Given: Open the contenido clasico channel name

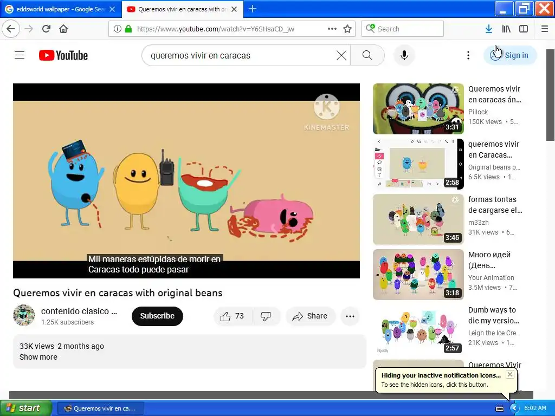Looking at the screenshot, I should click(79, 311).
